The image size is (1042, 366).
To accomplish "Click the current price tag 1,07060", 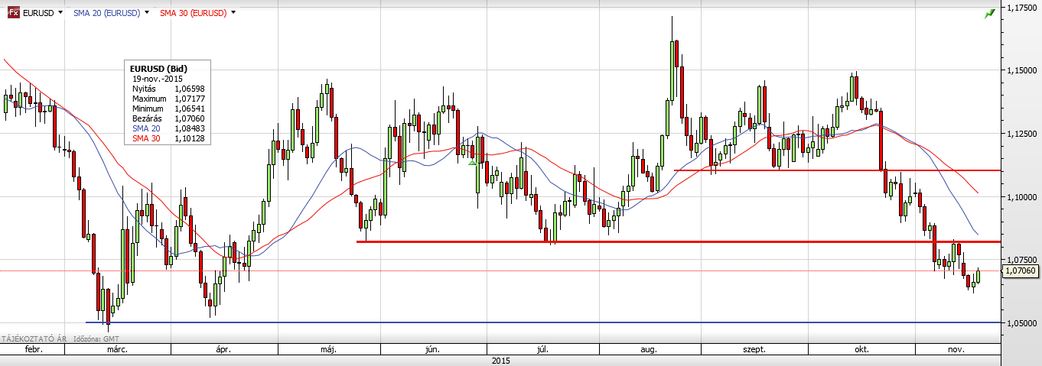I will click(x=1021, y=270).
